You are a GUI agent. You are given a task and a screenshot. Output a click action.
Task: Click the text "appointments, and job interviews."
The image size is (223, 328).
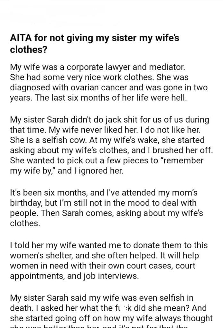(x=74, y=276)
